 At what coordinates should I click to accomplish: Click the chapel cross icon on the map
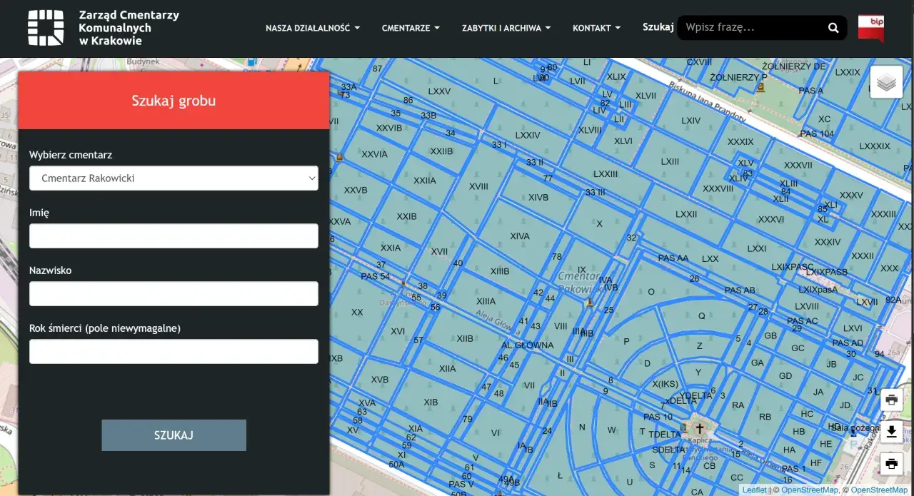point(700,428)
